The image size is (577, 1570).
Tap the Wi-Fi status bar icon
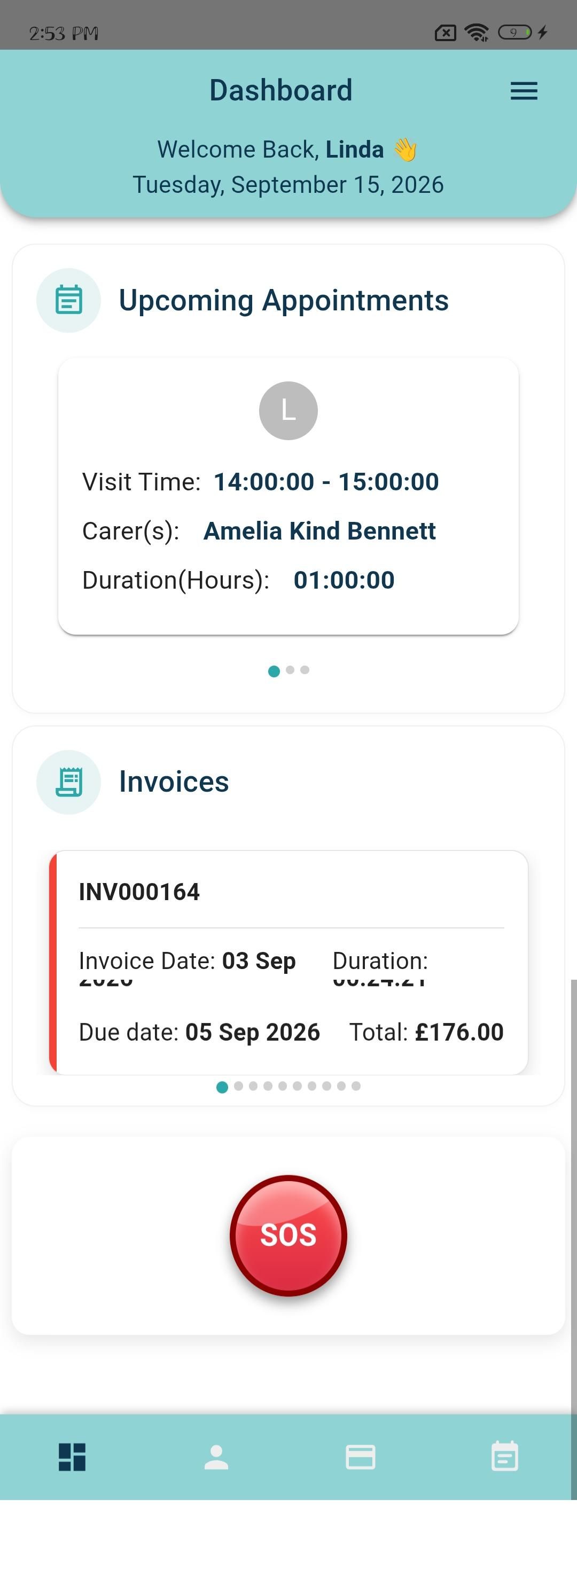[477, 32]
